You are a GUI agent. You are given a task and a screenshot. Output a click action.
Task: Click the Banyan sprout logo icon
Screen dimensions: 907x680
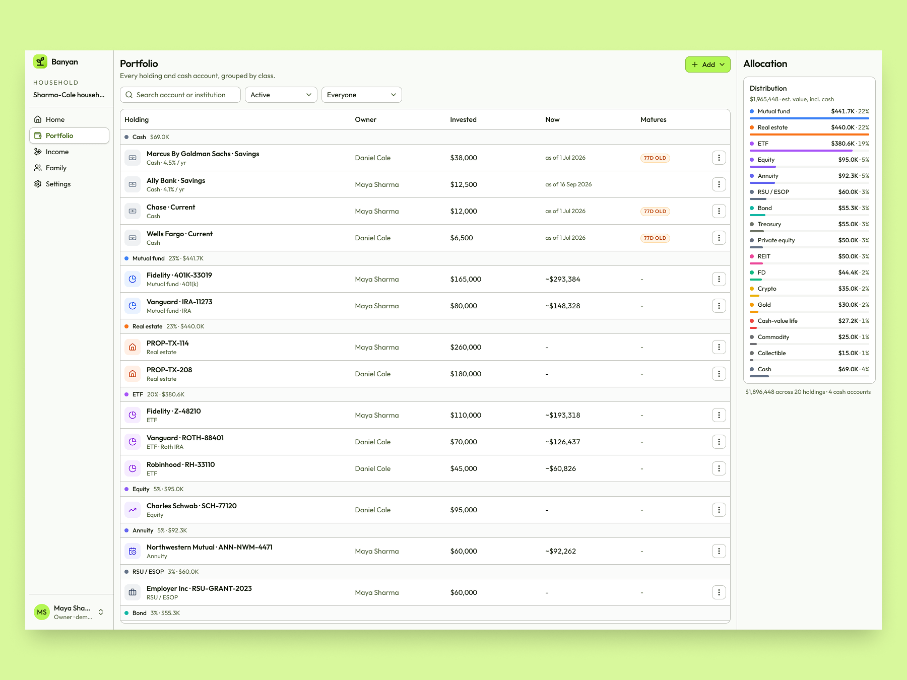click(40, 61)
